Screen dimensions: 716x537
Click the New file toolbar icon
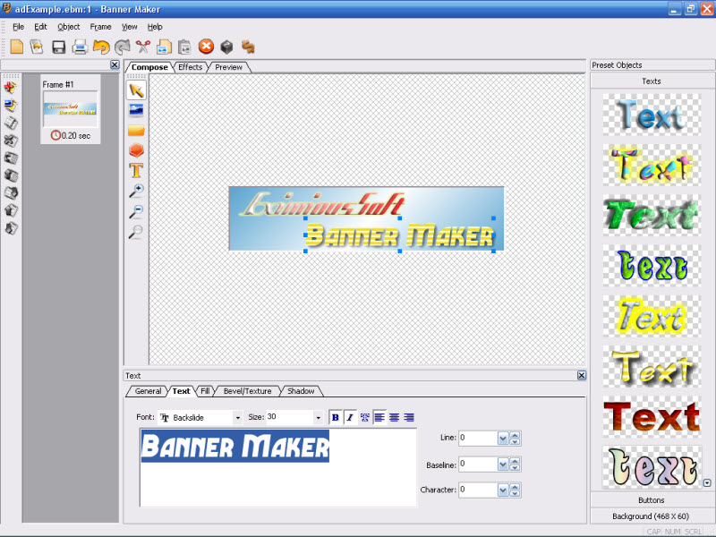click(x=17, y=47)
